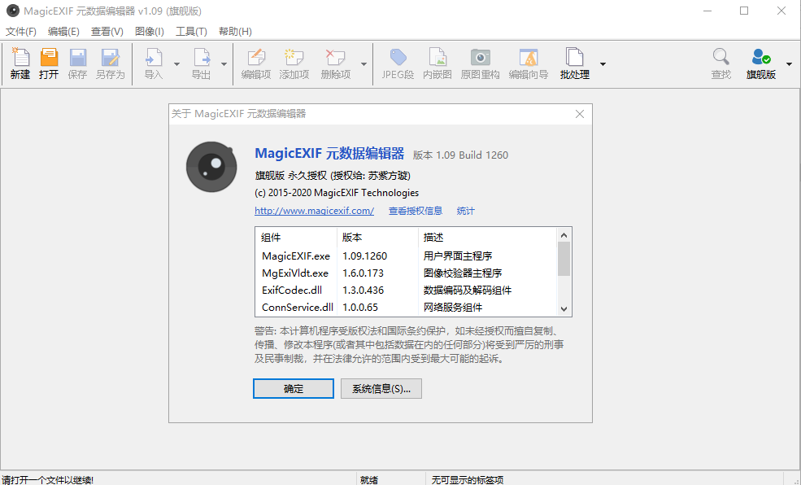Click the 批处理 (Batch) toolbar icon
The image size is (801, 485).
(x=575, y=57)
